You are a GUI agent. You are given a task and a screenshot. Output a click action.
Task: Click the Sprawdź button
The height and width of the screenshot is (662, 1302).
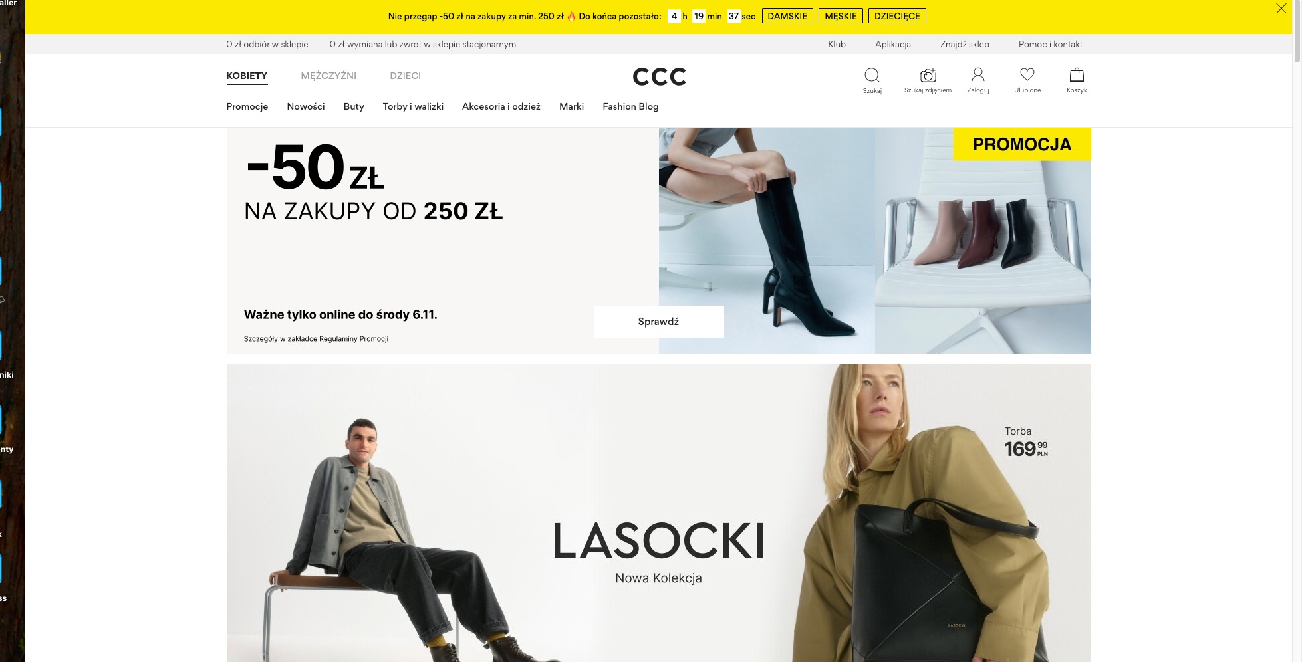658,322
